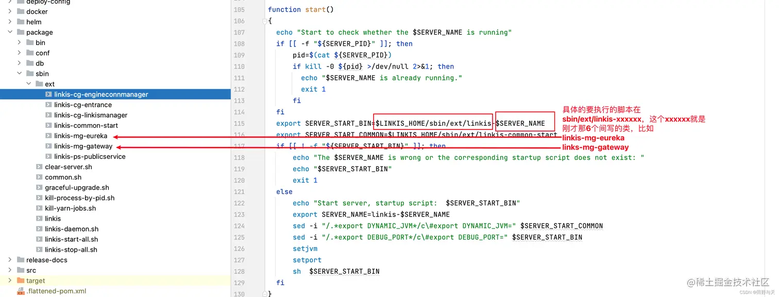Image resolution: width=779 pixels, height=297 pixels.
Task: Click the file icon beside plain linkis script
Action: pyautogui.click(x=39, y=219)
